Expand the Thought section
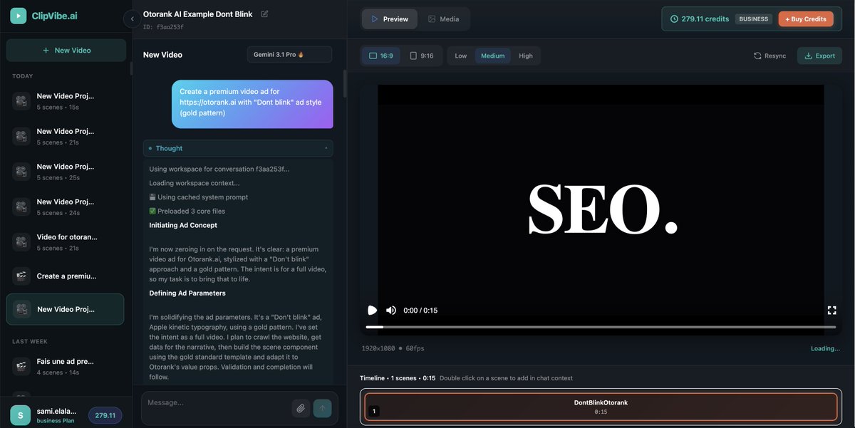Screen dimensions: 855x428 point(238,148)
